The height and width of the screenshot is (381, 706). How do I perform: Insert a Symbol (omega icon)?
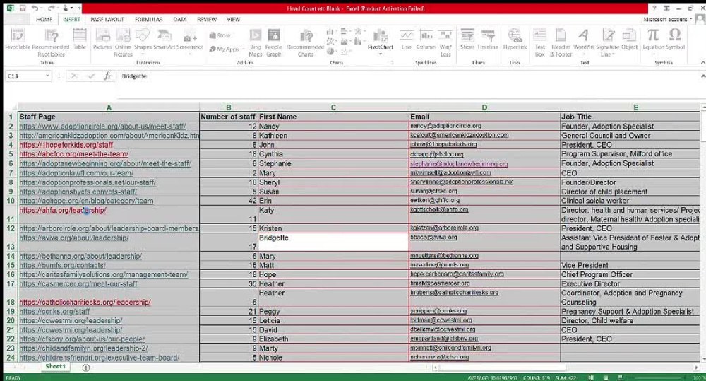click(x=675, y=39)
